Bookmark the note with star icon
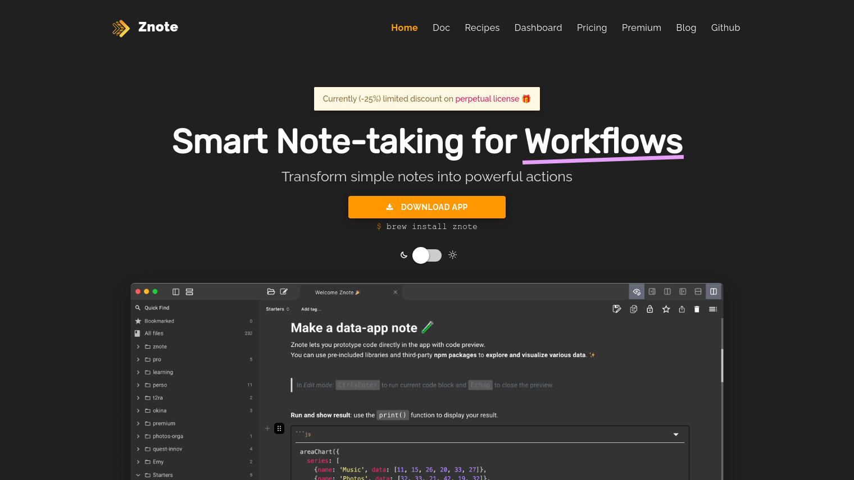 pyautogui.click(x=666, y=309)
